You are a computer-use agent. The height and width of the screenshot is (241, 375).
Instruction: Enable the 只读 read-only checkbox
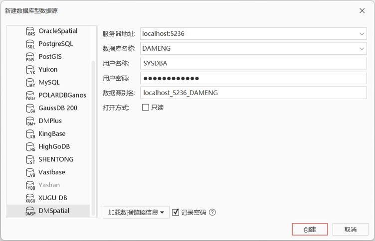coord(146,107)
